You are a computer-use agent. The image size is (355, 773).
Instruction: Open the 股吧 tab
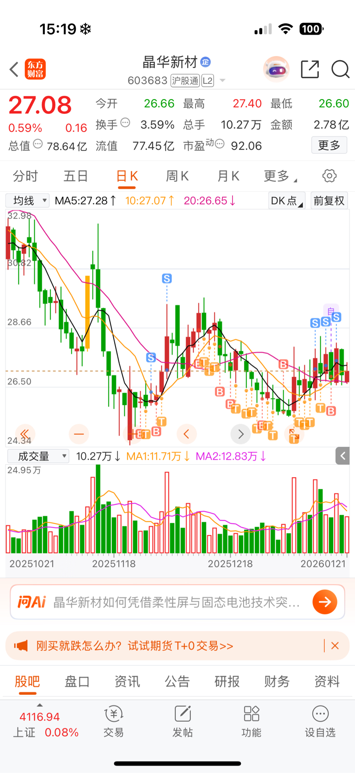[x=27, y=681]
